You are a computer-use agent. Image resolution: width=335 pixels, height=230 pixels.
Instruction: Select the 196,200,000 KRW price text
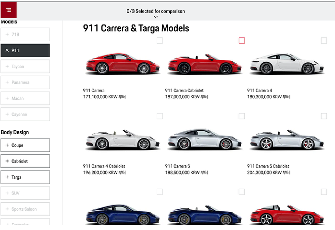(104, 172)
